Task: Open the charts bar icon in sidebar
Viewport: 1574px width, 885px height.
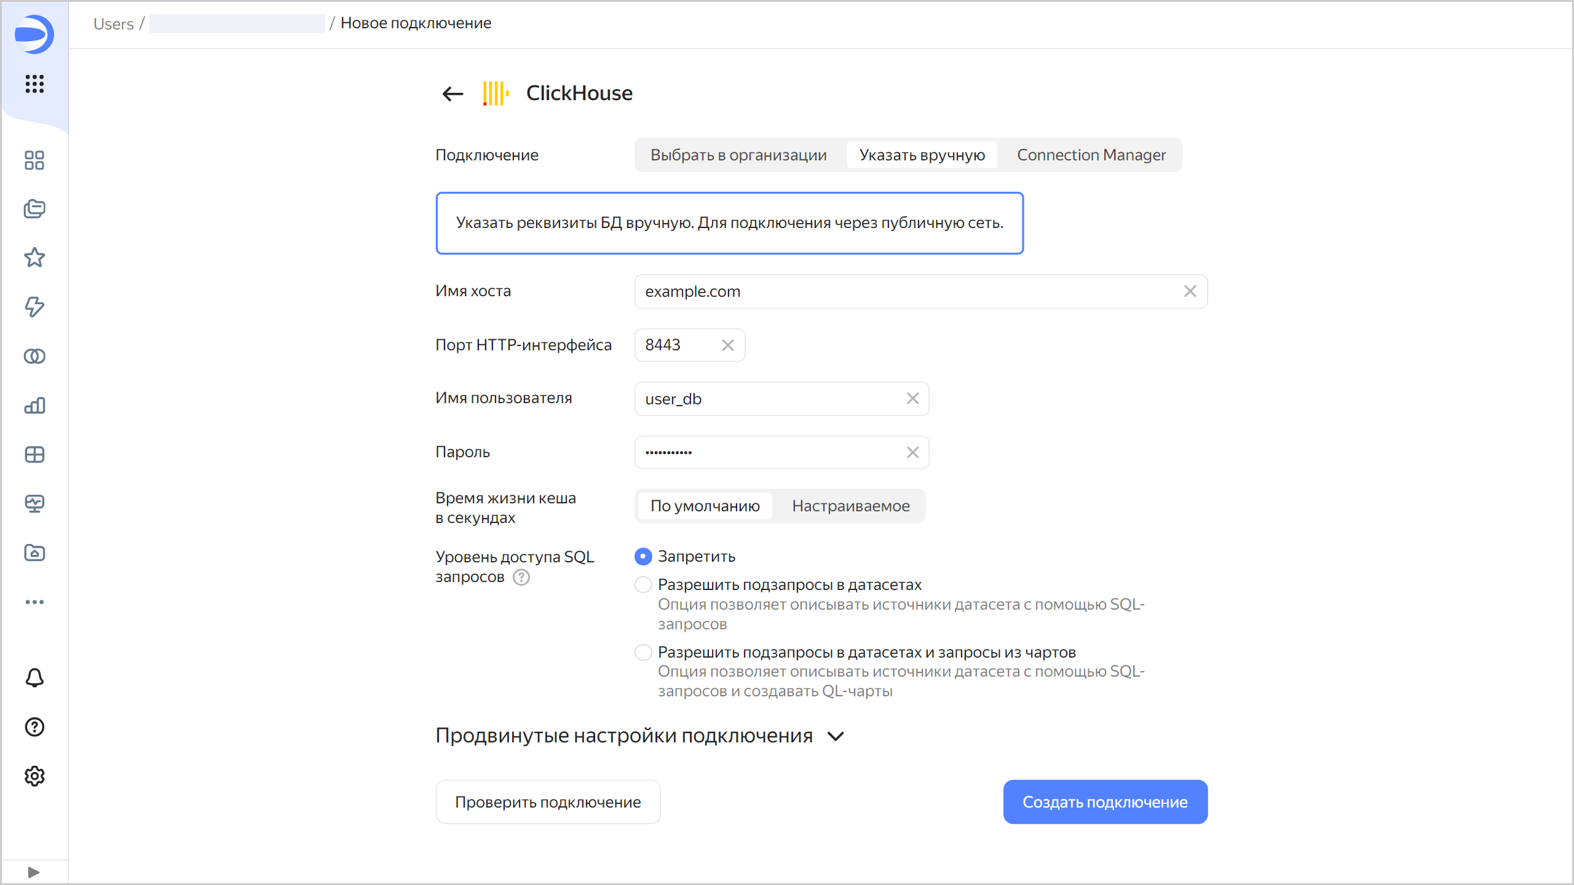Action: pos(34,405)
